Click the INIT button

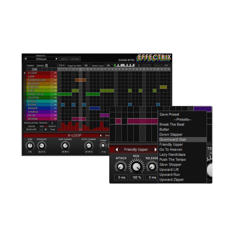coord(166,66)
